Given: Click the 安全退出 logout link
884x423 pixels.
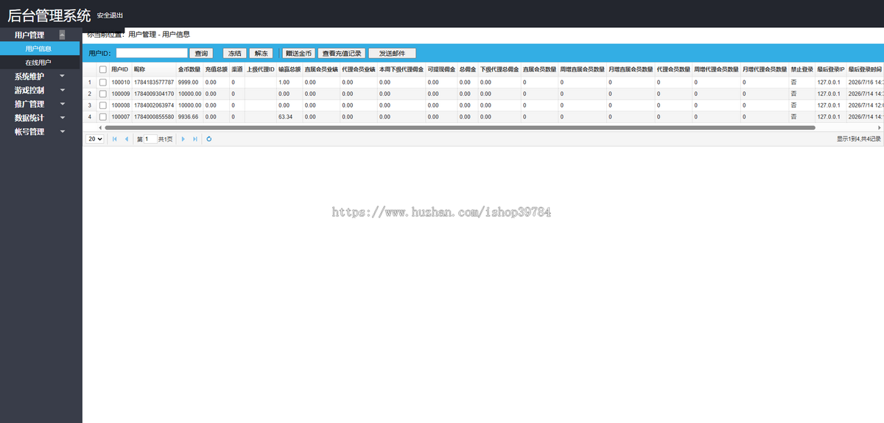Looking at the screenshot, I should point(110,15).
